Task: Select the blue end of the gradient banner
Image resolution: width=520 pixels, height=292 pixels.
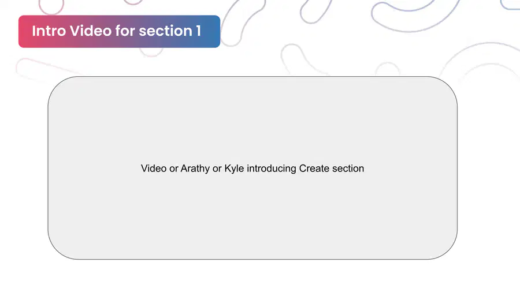Action: pos(212,32)
